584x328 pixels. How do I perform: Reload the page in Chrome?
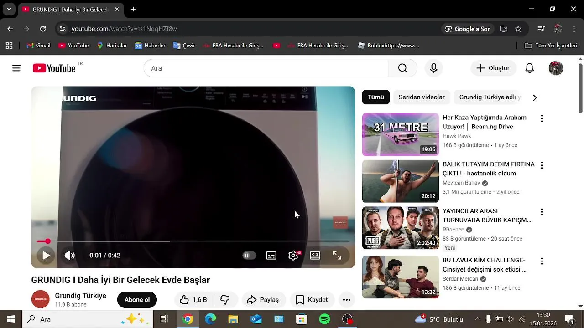pos(43,29)
